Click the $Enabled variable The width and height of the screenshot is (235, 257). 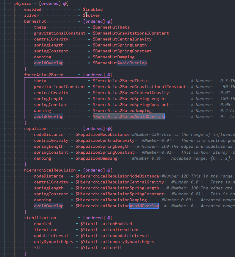pyautogui.click(x=93, y=9)
